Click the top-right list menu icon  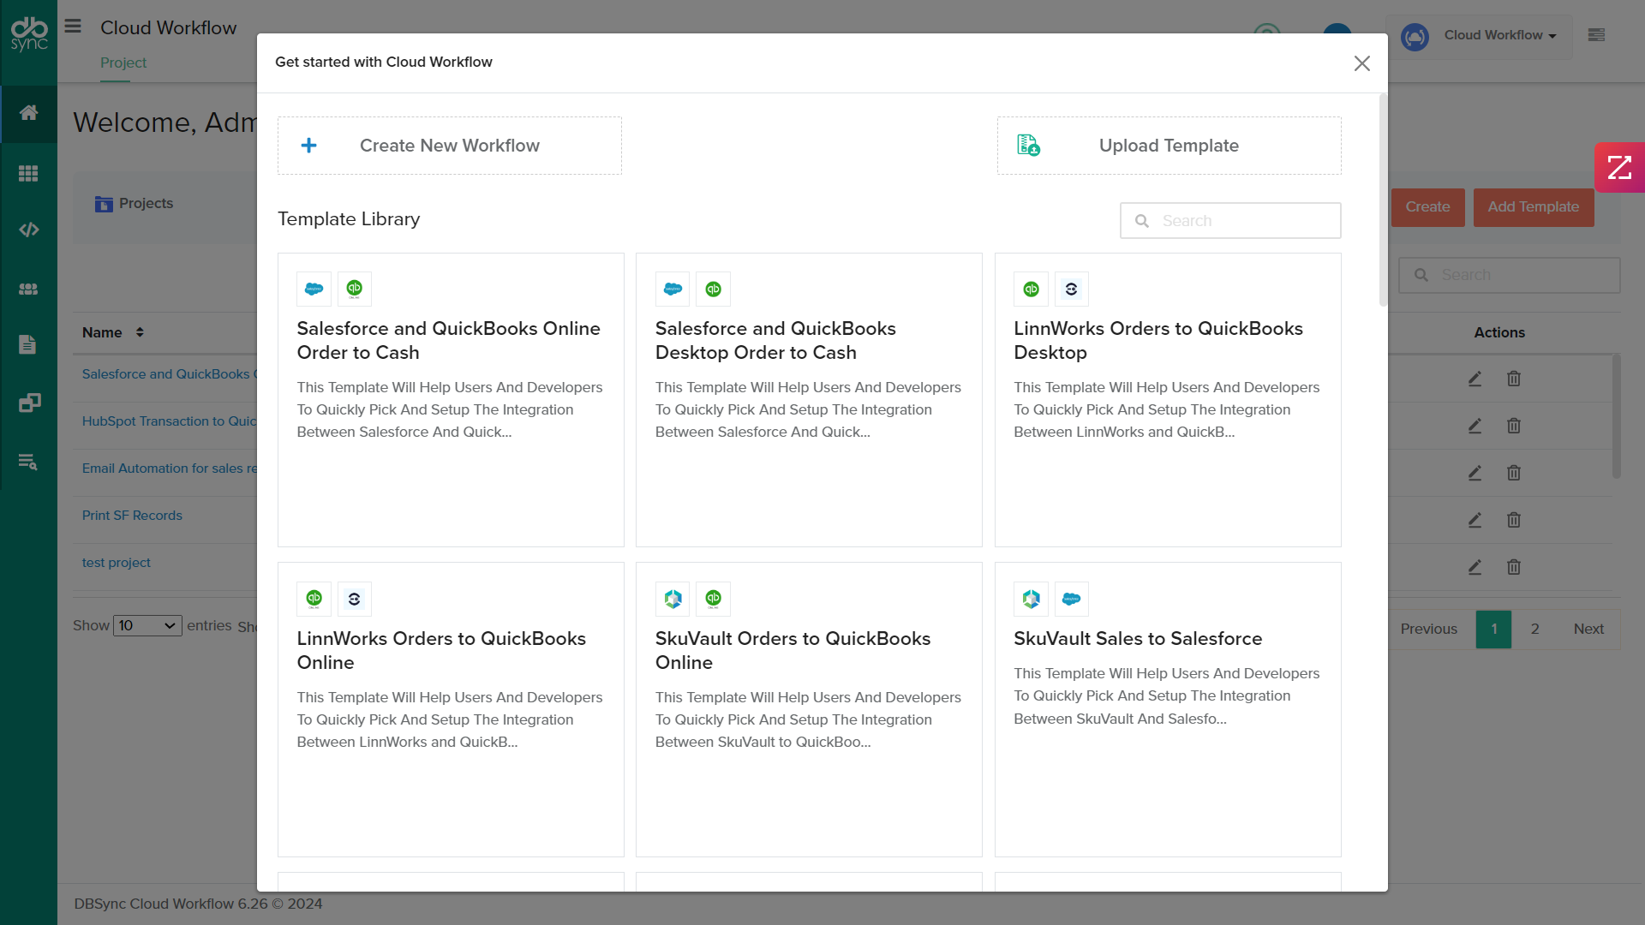(1596, 35)
